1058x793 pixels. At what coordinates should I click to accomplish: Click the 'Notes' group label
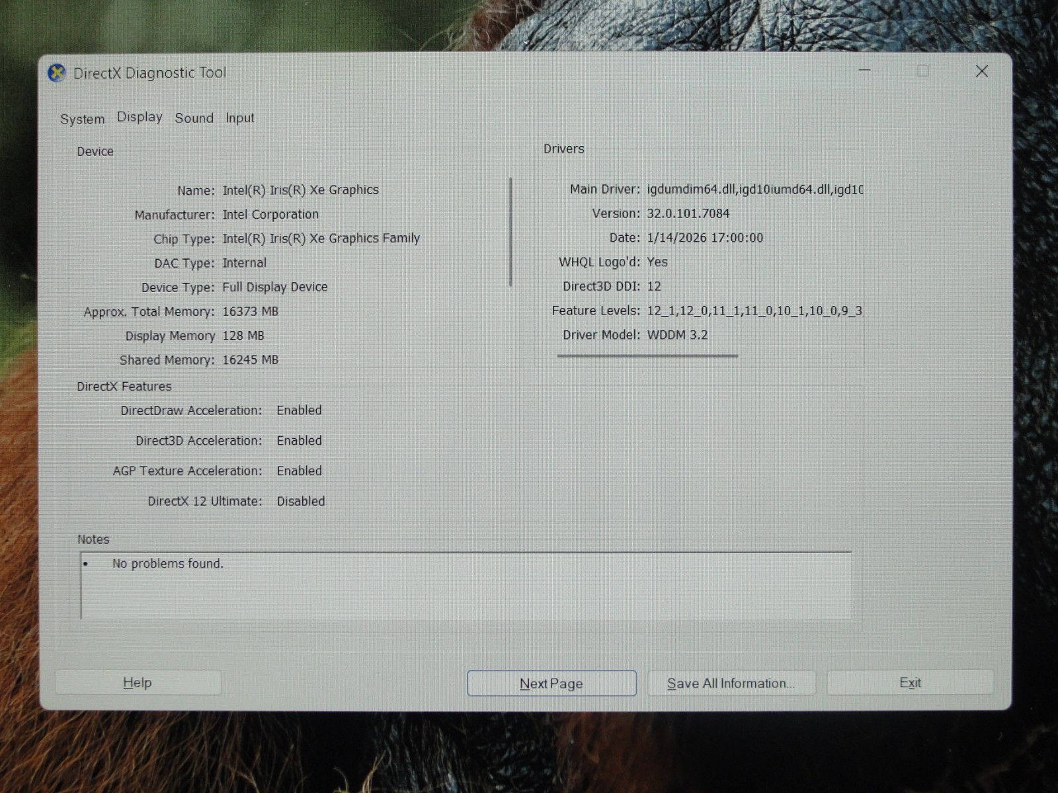93,539
